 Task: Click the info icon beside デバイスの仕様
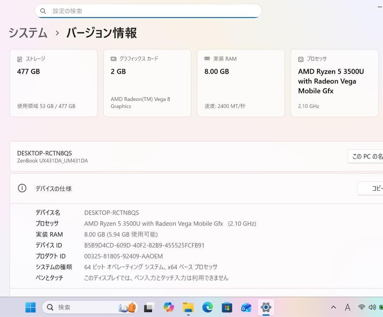[x=22, y=188]
